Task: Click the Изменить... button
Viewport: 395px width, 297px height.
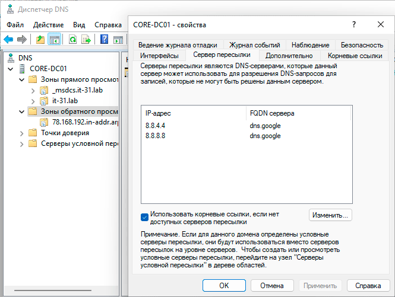Action: [x=330, y=215]
